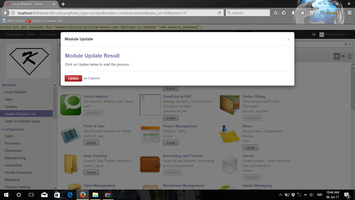Click the Survey cube icon
355x200 pixels.
[x=230, y=164]
